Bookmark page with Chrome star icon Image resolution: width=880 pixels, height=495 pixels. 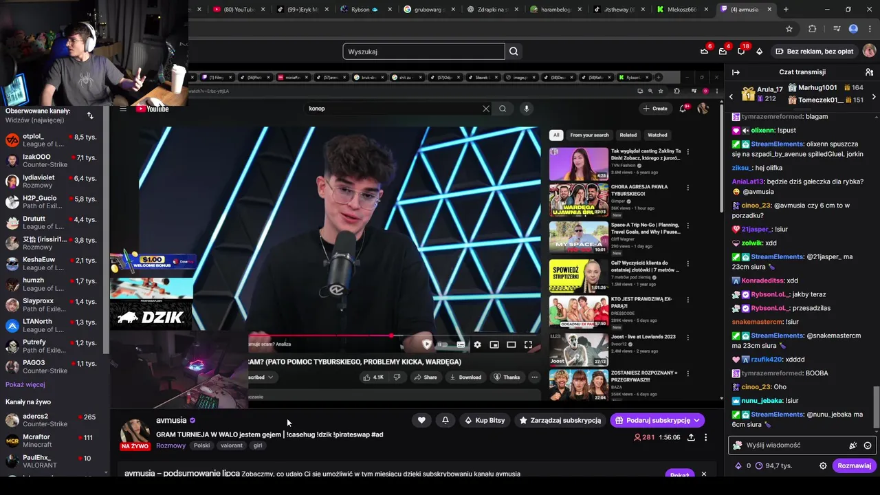[x=789, y=29]
